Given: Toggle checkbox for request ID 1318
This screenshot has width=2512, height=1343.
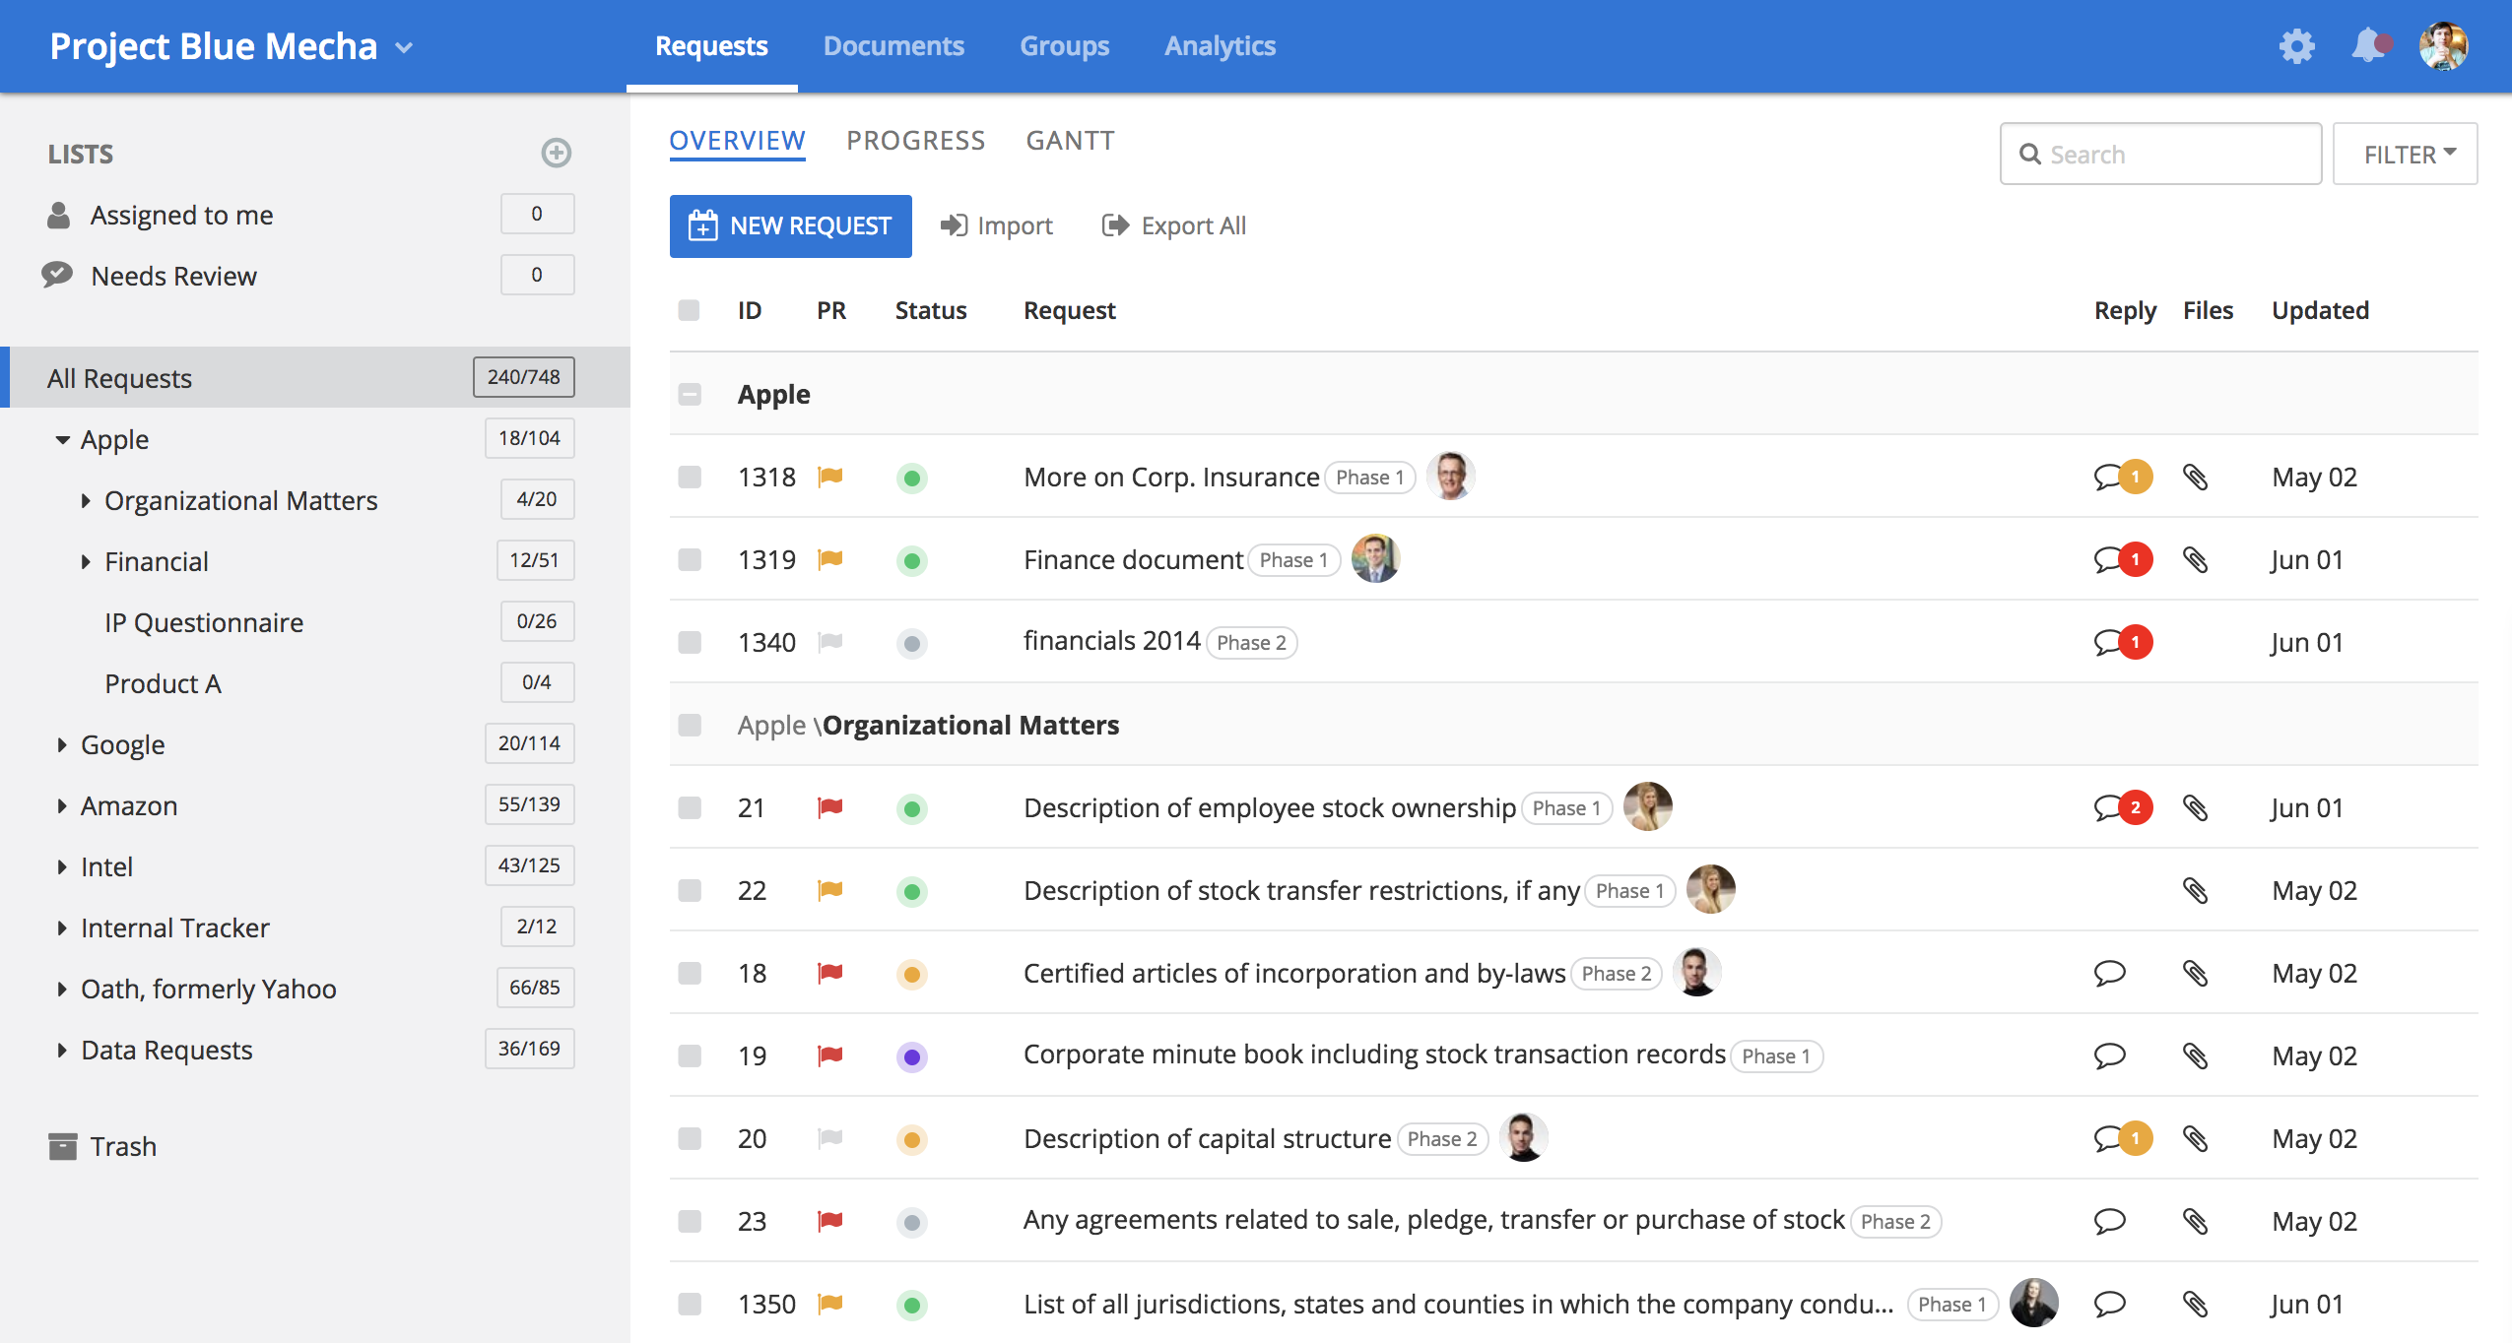Looking at the screenshot, I should 692,479.
